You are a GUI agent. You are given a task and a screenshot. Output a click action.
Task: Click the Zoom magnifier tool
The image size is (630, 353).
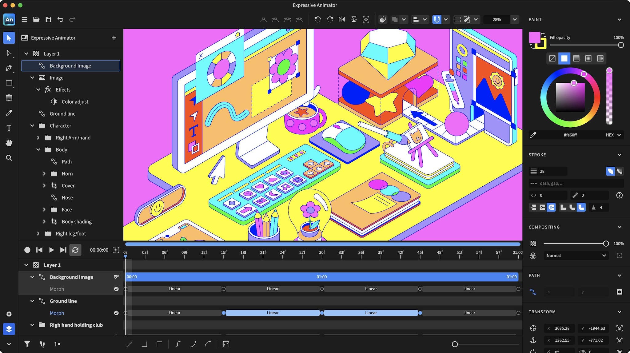[9, 158]
